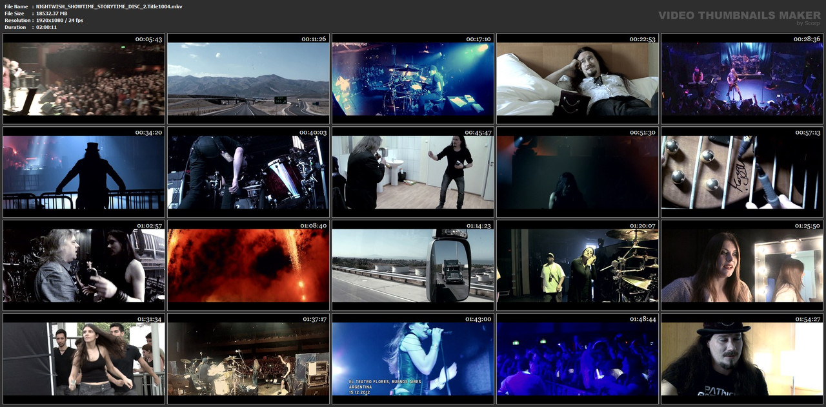Select the desert highway thumbnail at 00:11:26

coord(248,79)
